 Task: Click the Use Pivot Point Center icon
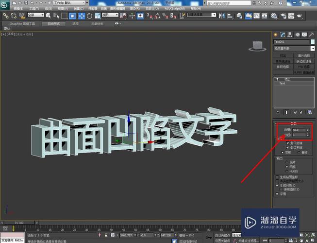[123, 16]
